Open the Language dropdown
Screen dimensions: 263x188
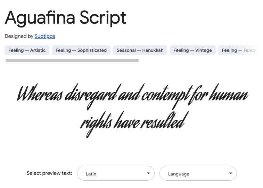pos(198,173)
